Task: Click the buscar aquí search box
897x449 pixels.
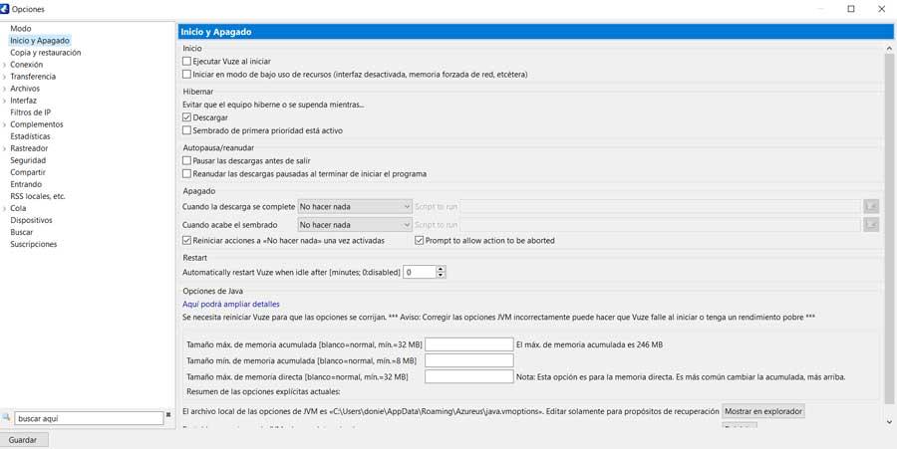Action: (89, 419)
